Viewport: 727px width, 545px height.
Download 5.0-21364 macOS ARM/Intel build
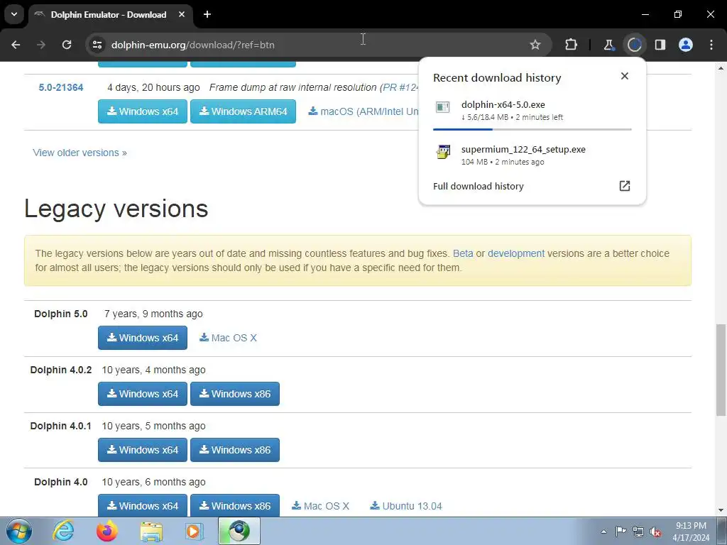(363, 111)
